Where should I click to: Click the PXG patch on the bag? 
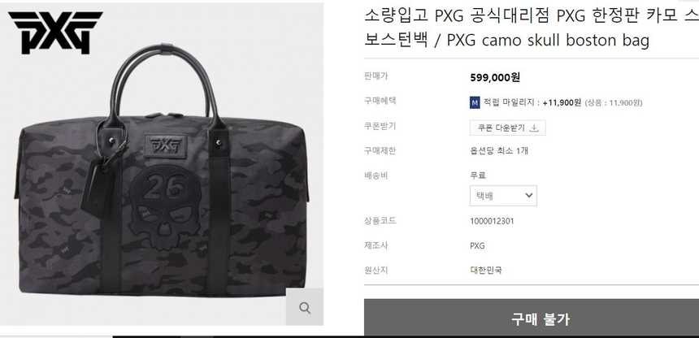coord(166,145)
